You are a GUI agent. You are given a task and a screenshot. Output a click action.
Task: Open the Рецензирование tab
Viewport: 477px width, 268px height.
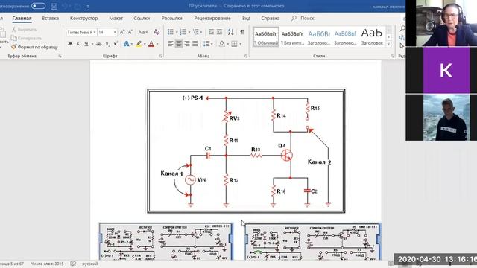[x=212, y=18]
